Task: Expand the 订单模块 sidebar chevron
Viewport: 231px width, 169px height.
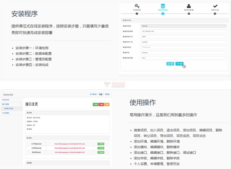Action: pyautogui.click(x=20, y=104)
